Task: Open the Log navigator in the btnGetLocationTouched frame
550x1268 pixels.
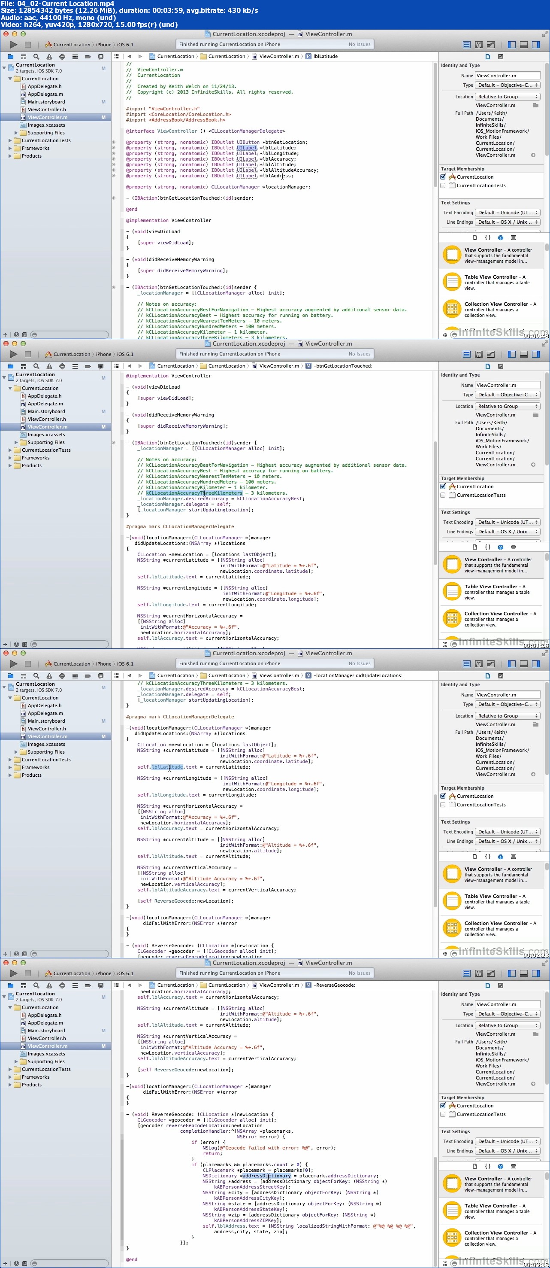Action: [x=100, y=366]
